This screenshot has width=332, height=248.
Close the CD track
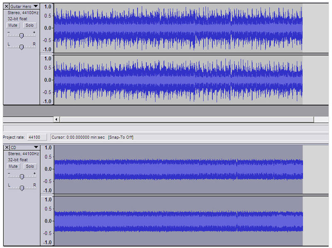tap(7, 147)
